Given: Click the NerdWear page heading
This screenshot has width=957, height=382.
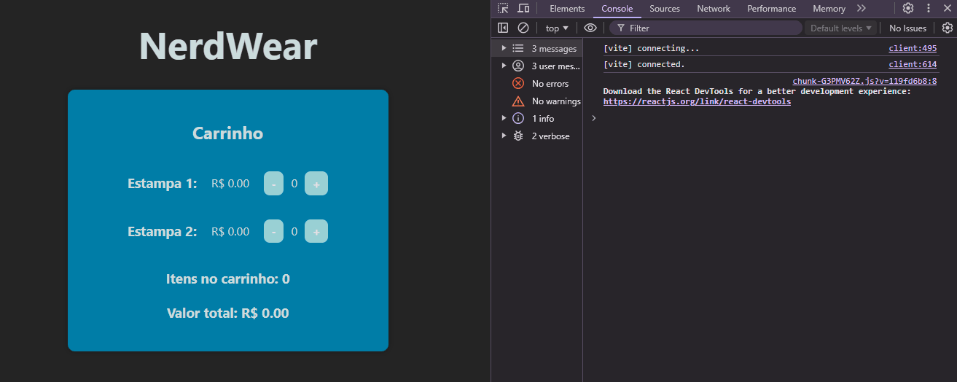Looking at the screenshot, I should coord(228,47).
